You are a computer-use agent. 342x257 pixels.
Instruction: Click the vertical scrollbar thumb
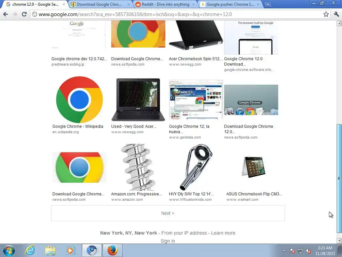(339, 179)
